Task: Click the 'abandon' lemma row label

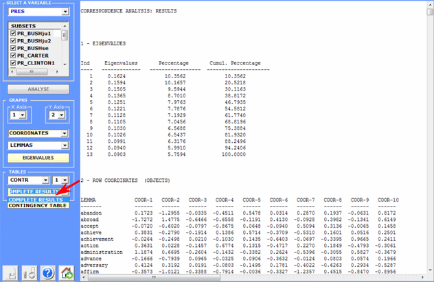Action: coord(91,213)
